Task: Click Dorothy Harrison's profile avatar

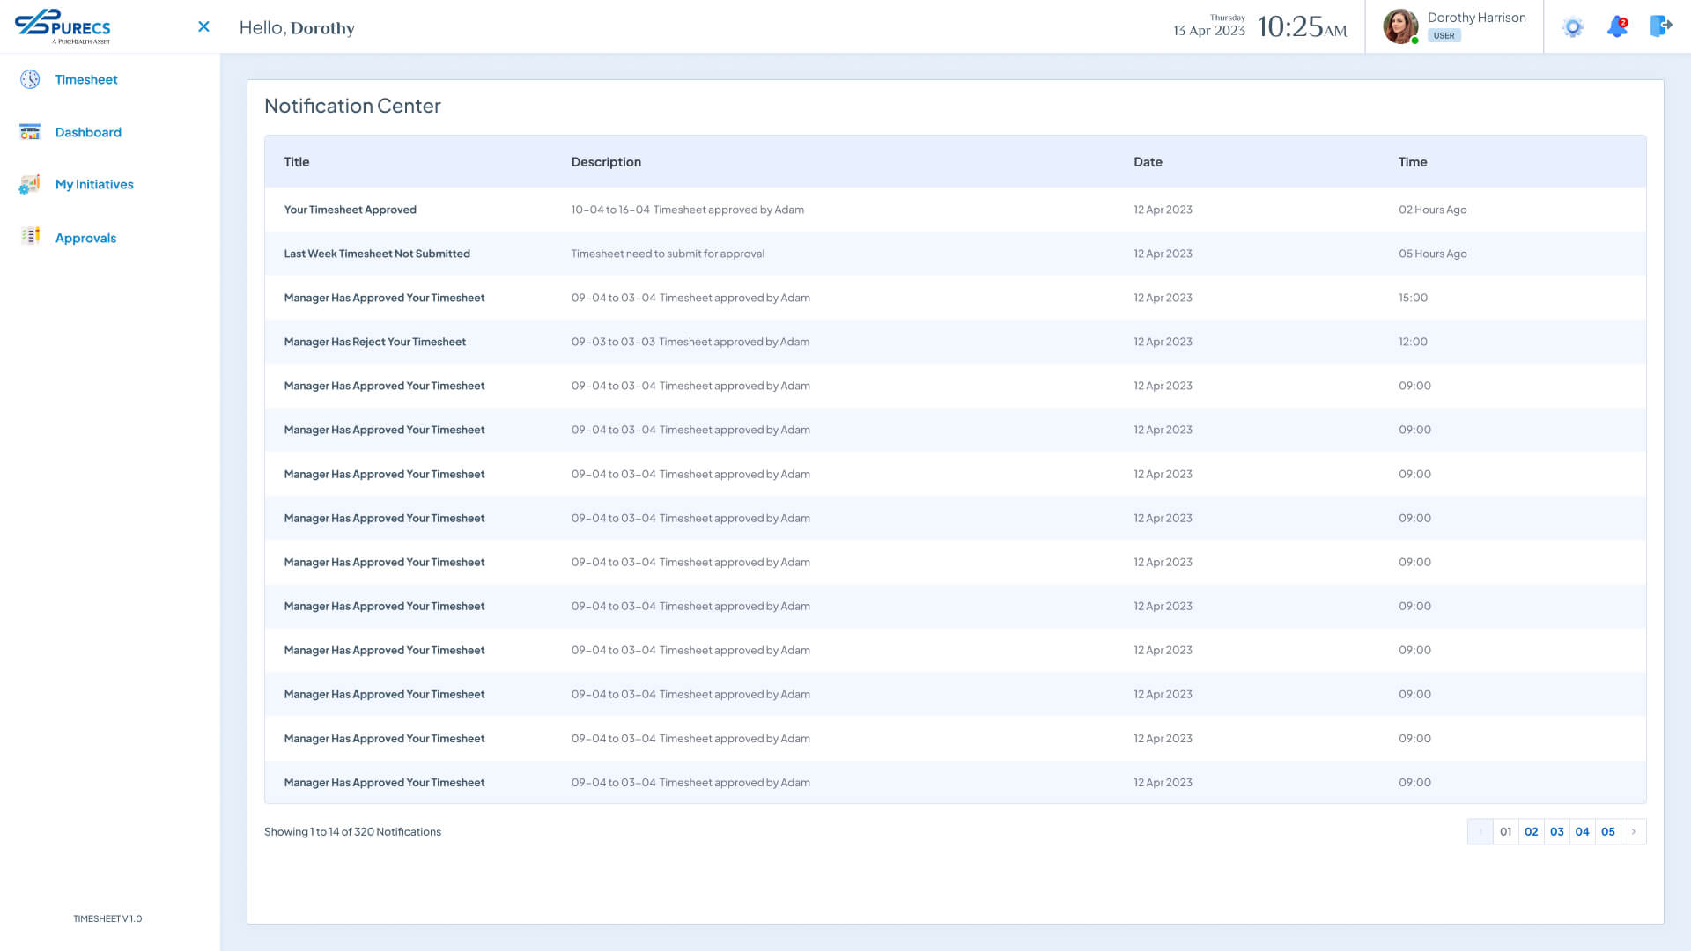Action: [1400, 26]
